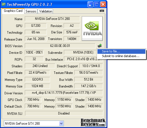The height and width of the screenshot is (128, 147).
Task: Switch to the Validation tab
Action: [46, 11]
